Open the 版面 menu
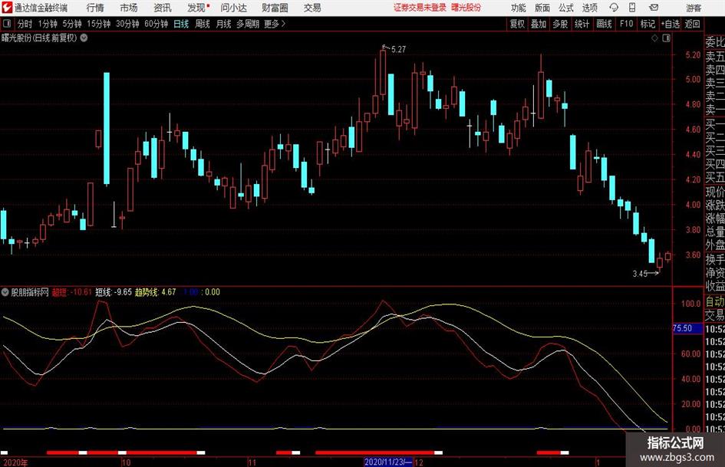The height and width of the screenshot is (467, 725). tap(542, 8)
